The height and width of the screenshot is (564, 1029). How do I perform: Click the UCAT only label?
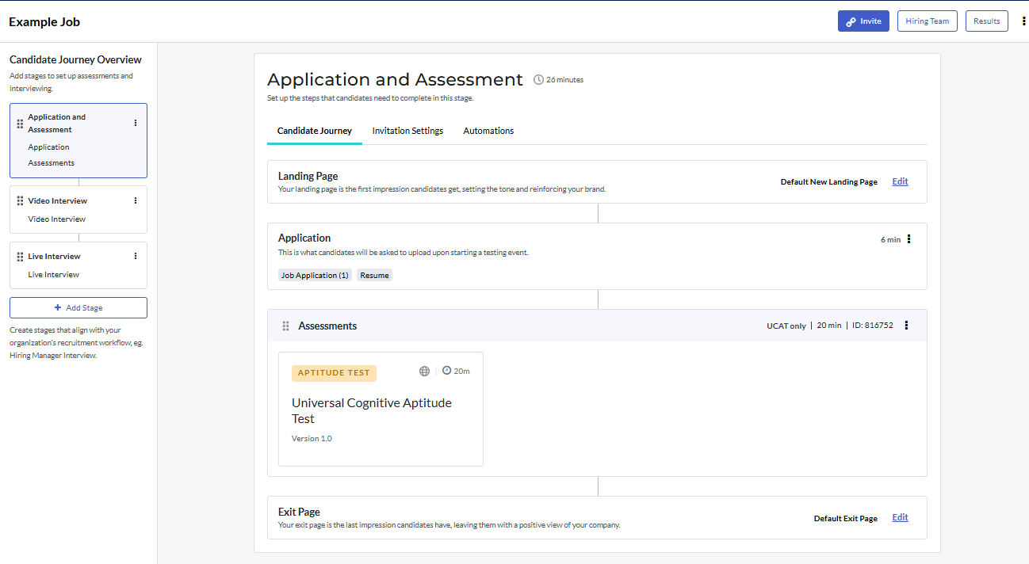(786, 326)
